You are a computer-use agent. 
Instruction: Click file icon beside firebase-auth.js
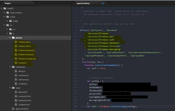(x=16, y=46)
